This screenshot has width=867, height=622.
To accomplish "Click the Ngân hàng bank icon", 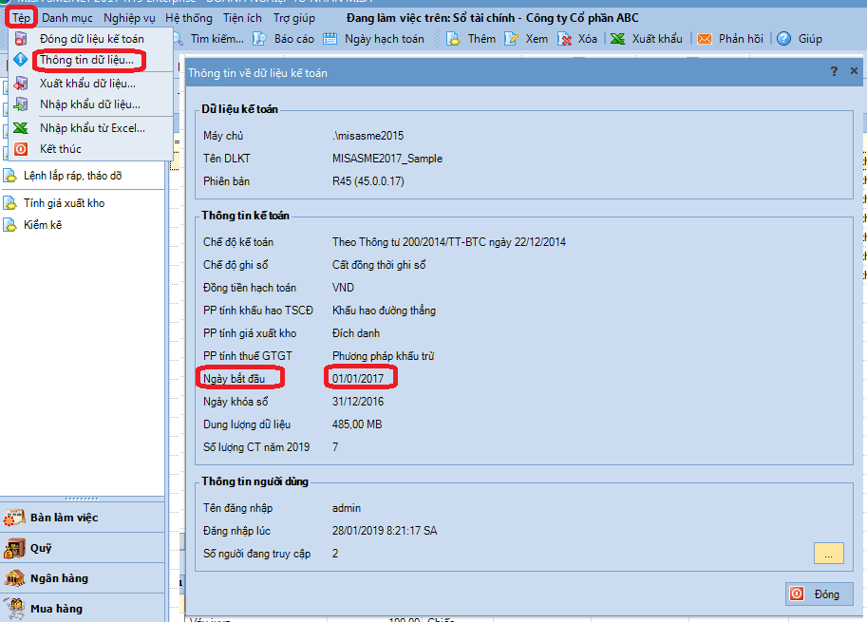I will click(x=14, y=578).
